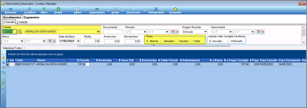Image resolution: width=307 pixels, height=108 pixels.
Task: Switch to the Pagamentos tab
Action: 32,17
